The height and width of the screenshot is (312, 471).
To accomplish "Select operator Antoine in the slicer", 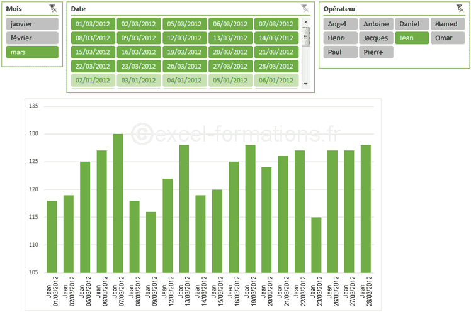I will tap(376, 24).
